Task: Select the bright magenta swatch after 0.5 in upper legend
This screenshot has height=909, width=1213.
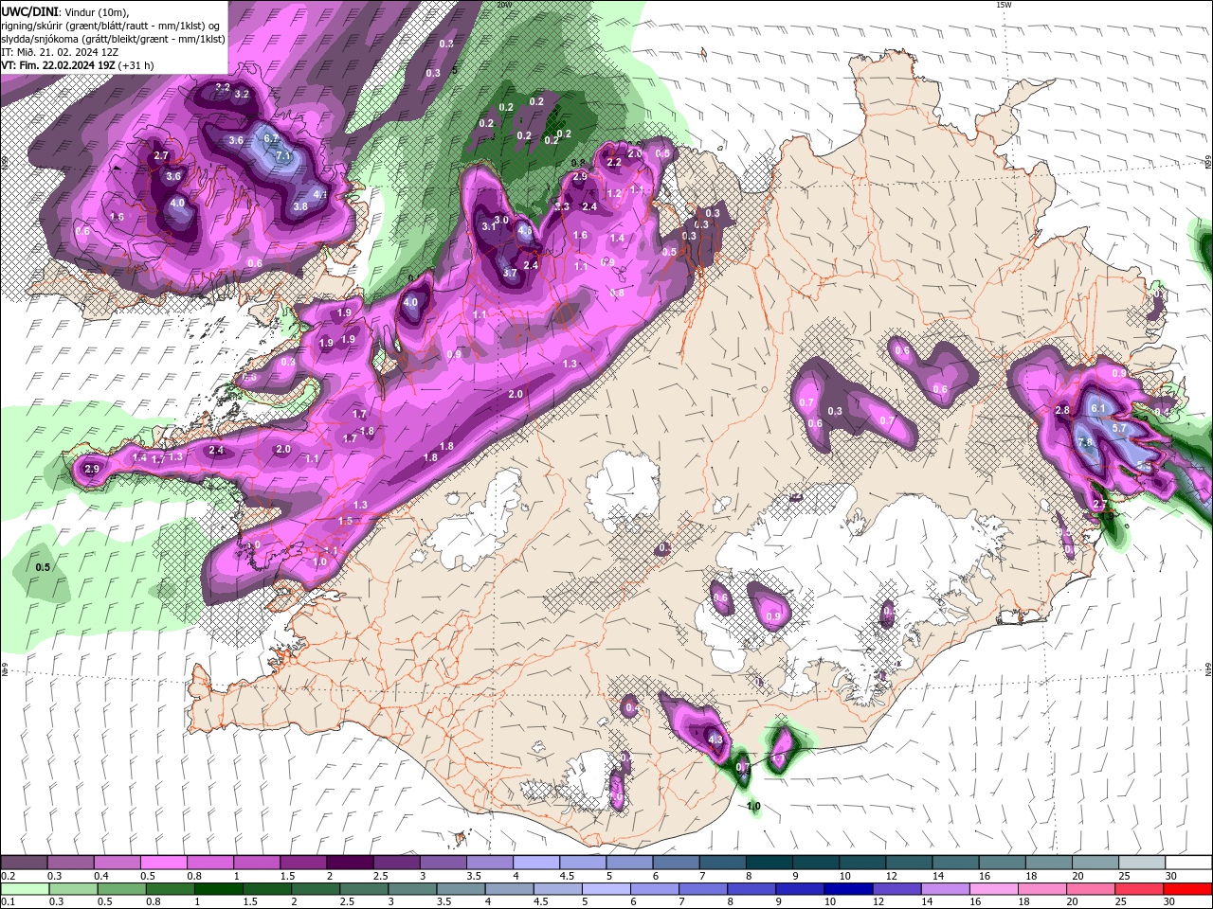Action: click(x=162, y=863)
